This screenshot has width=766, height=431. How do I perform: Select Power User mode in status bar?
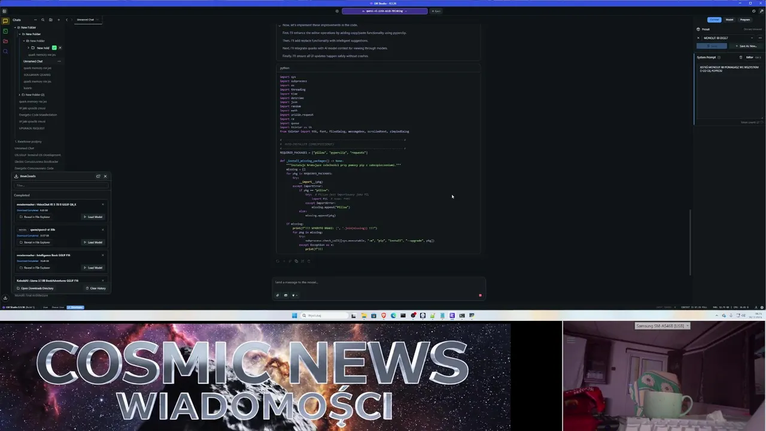(x=58, y=307)
